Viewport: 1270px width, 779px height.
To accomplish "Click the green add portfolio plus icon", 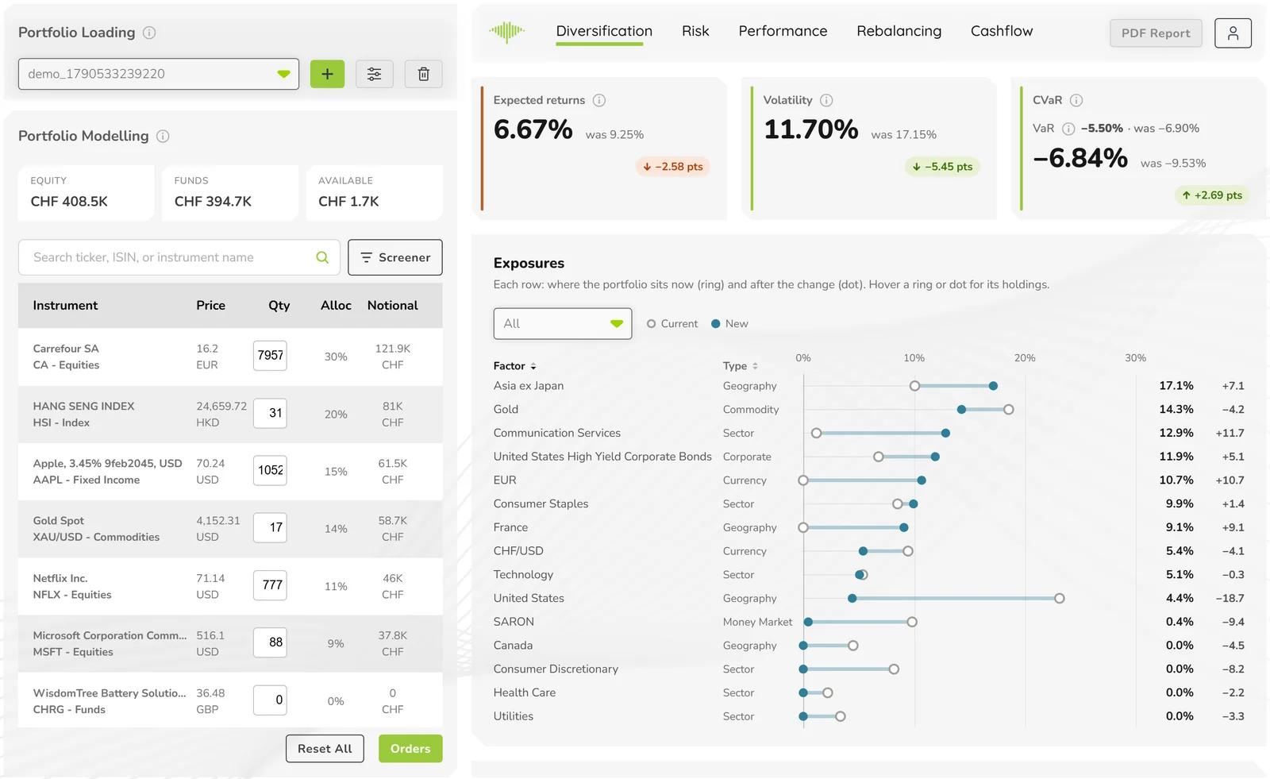I will pos(327,74).
